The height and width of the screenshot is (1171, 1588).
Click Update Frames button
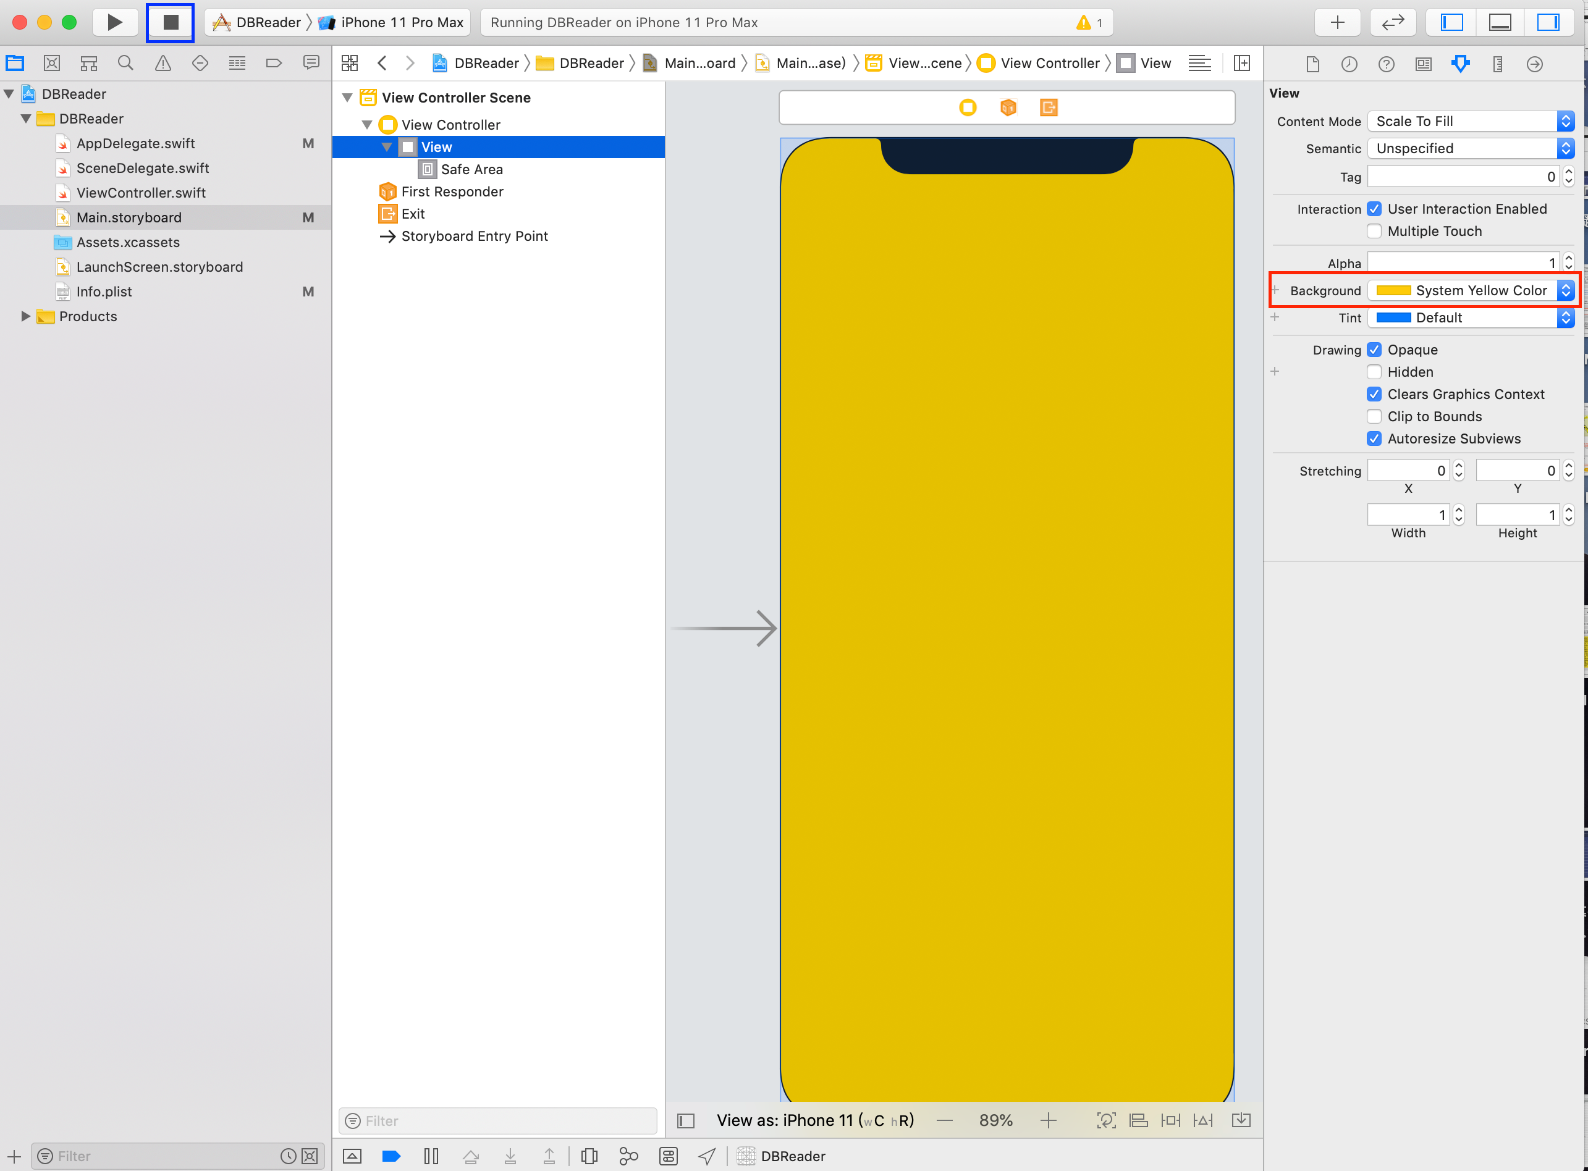click(1105, 1121)
